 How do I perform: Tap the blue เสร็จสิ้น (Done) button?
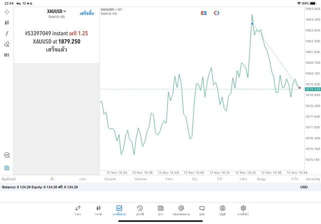[86, 13]
